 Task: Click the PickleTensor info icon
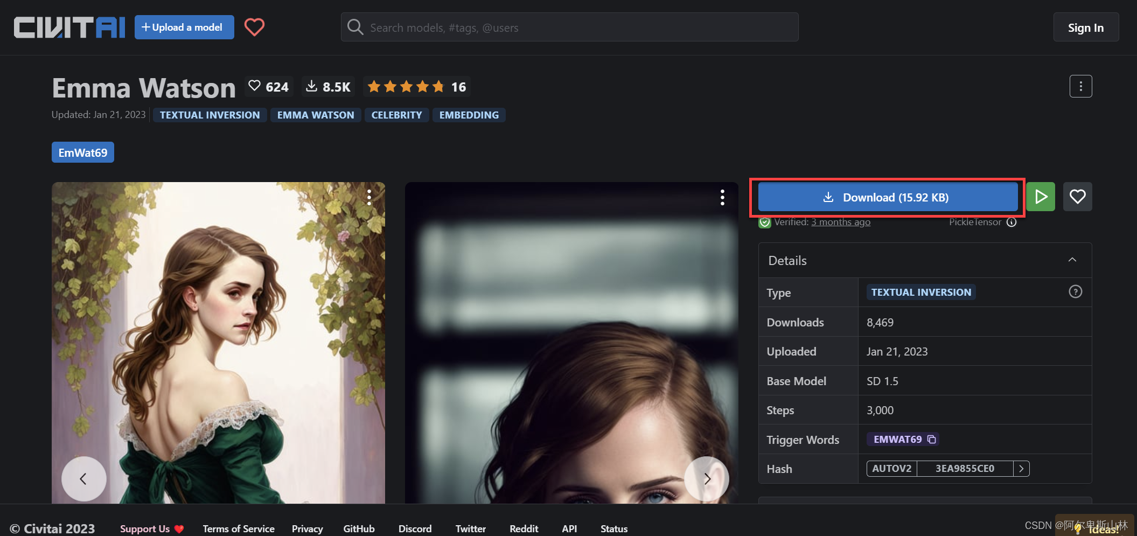tap(1012, 222)
